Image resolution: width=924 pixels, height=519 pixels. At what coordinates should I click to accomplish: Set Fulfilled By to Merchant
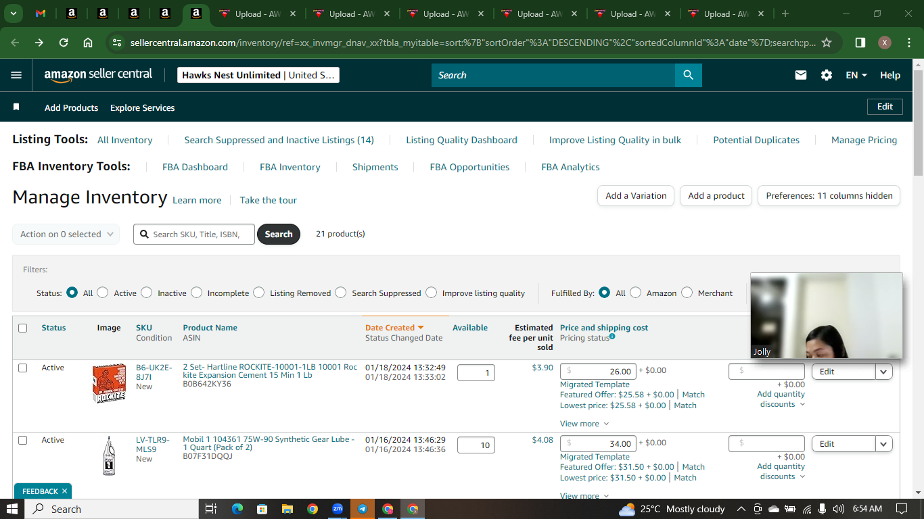tap(687, 293)
